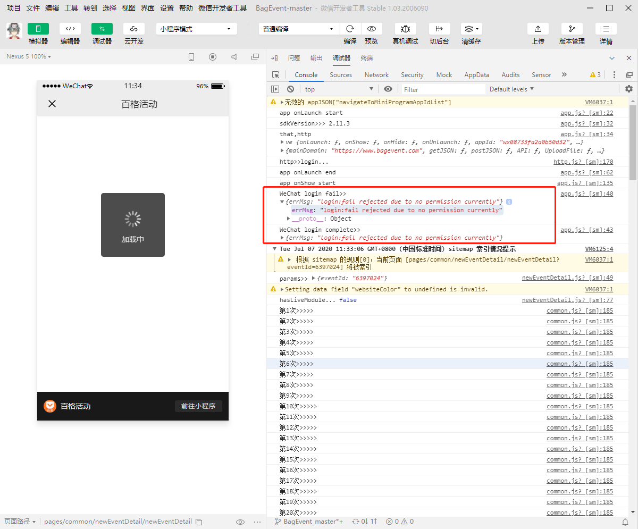Toggle the 调试器 debugger panel button
The image size is (638, 529).
point(102,29)
